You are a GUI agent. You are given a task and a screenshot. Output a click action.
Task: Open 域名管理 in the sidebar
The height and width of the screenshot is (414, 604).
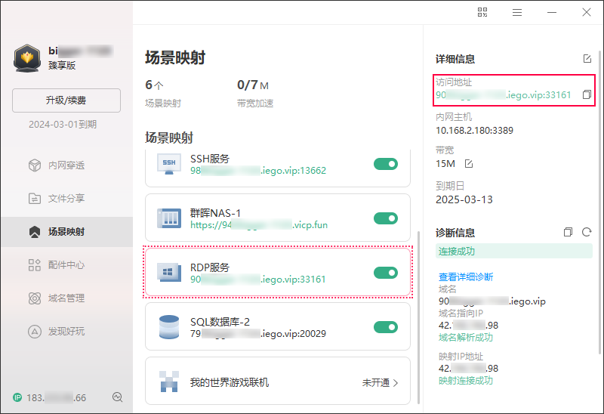click(66, 298)
